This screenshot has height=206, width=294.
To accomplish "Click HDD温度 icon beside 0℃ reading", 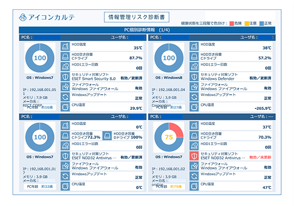I will pos(65,126).
